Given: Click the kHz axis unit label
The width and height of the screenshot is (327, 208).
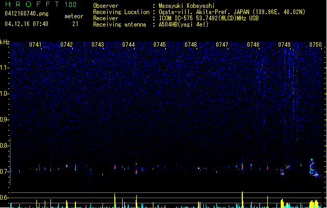Looking at the screenshot, I should coord(5,42).
